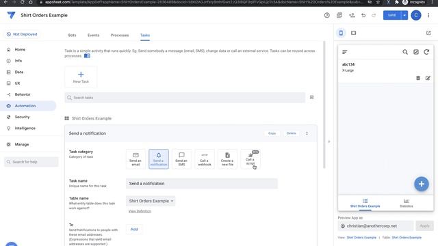Switch preview to tablet view

click(x=353, y=33)
